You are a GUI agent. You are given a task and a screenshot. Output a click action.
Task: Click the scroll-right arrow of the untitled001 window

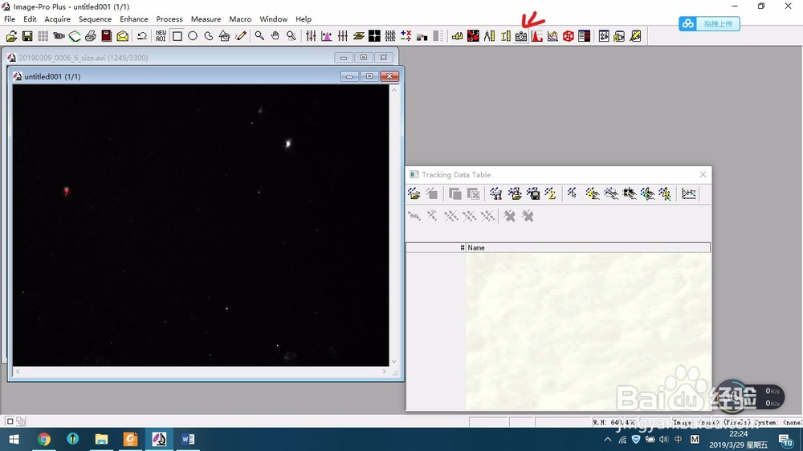click(x=384, y=372)
